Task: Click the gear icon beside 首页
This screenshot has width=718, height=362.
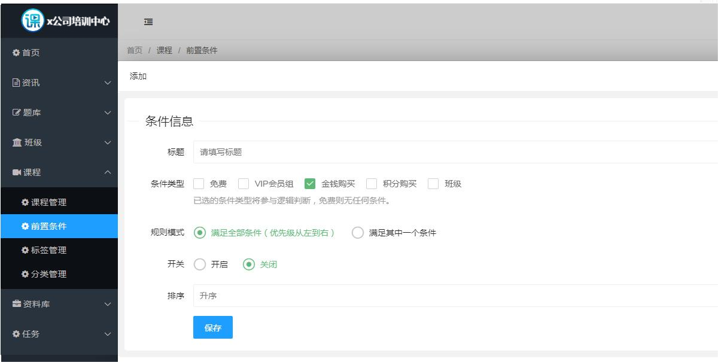Action: coord(16,53)
